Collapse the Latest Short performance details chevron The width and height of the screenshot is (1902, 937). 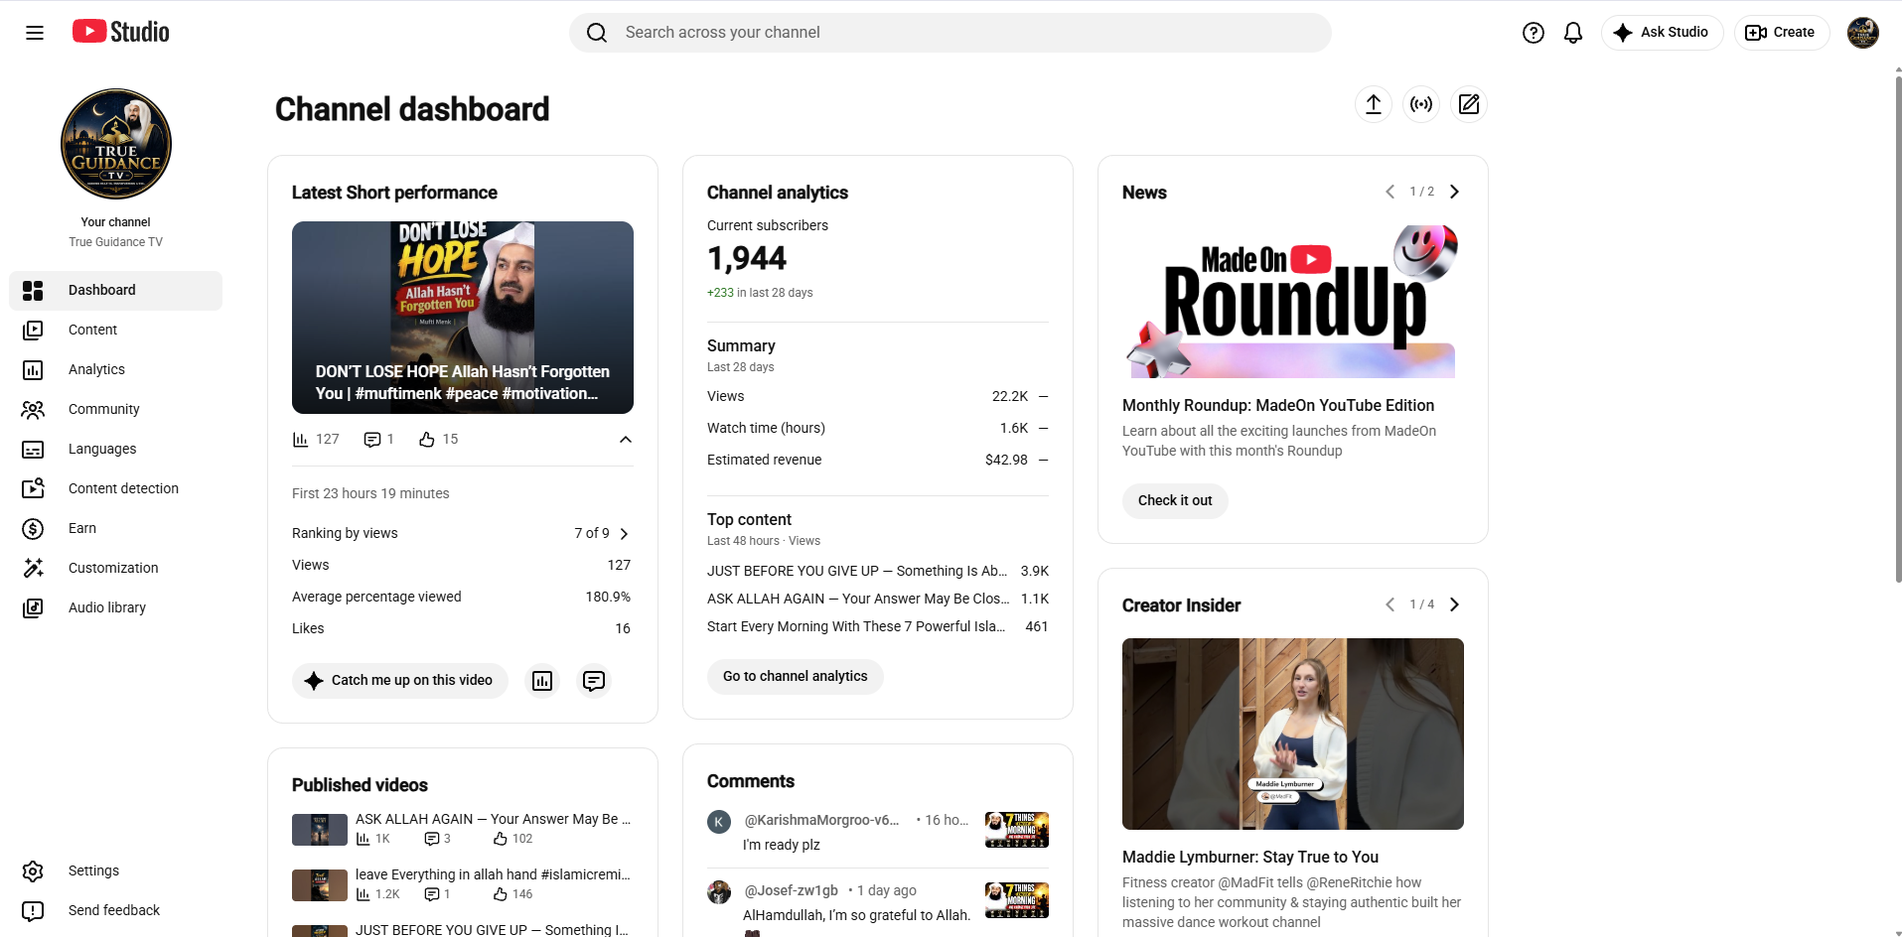pos(626,440)
